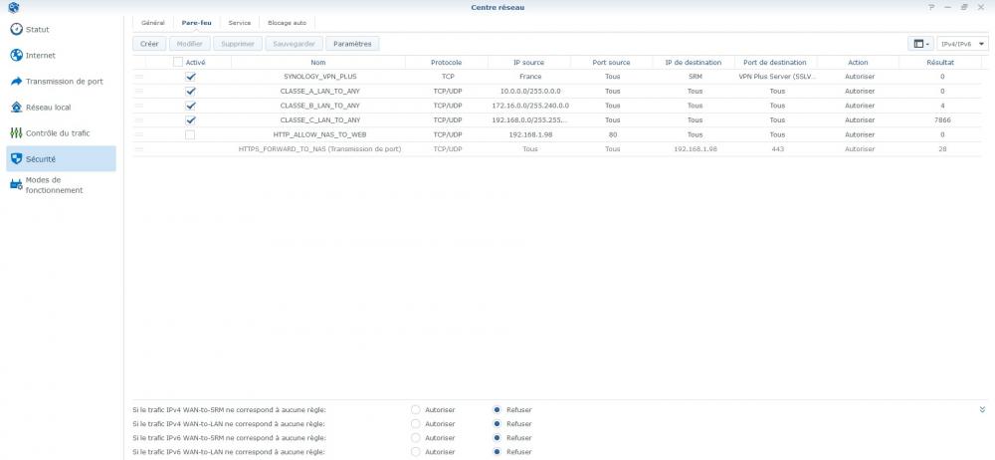Switch to the Pare-feu tab
The height and width of the screenshot is (460, 995).
pos(197,23)
